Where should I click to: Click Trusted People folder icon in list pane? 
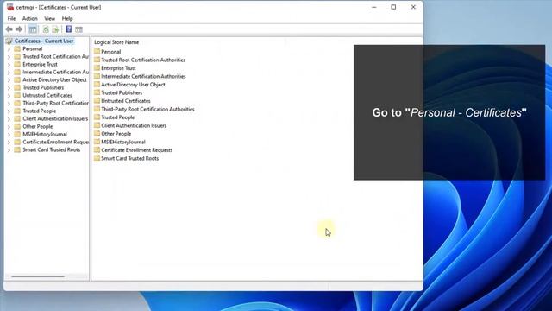click(97, 117)
